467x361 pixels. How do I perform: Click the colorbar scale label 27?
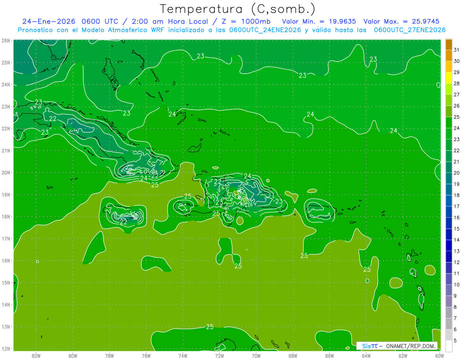point(456,95)
